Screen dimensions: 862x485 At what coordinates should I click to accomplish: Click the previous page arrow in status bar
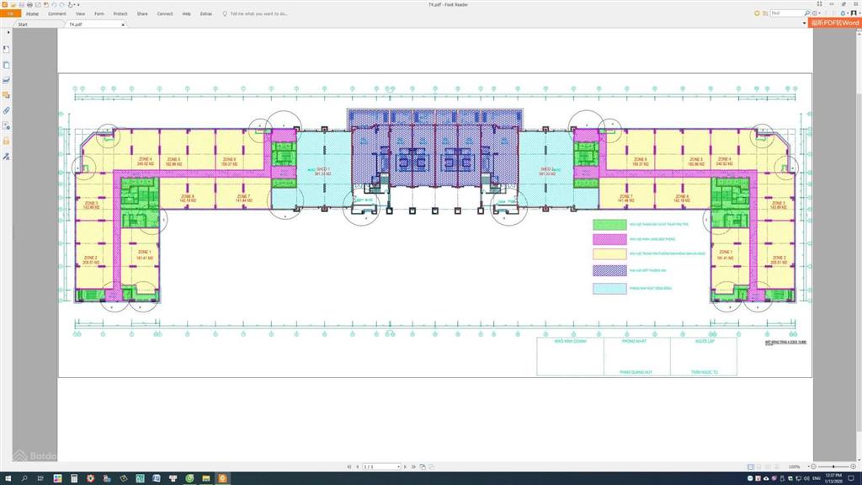357,466
